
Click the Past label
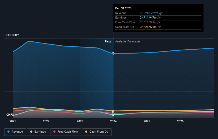pos(108,42)
